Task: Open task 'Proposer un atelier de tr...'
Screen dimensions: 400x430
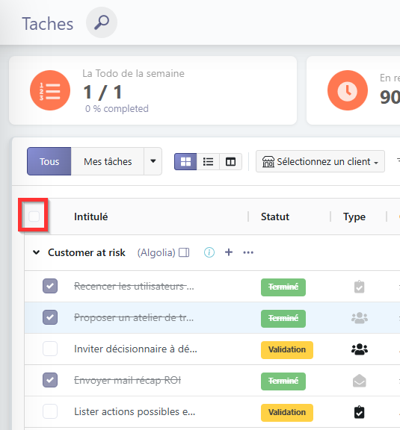Action: pos(134,317)
